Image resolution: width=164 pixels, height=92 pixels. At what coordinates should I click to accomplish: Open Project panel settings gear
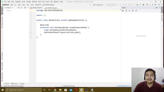coord(25,8)
